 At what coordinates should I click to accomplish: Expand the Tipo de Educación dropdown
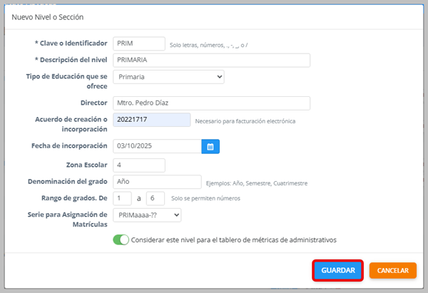tap(168, 76)
